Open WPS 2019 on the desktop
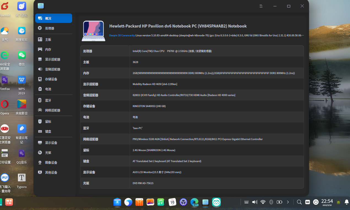The width and height of the screenshot is (350, 210). 22,85
